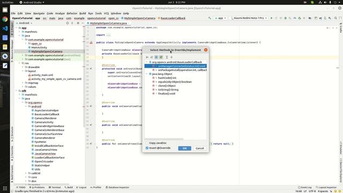This screenshot has height=193, width=343.
Task: Expand the calib3d package in the sdk tree
Action: tap(26, 173)
